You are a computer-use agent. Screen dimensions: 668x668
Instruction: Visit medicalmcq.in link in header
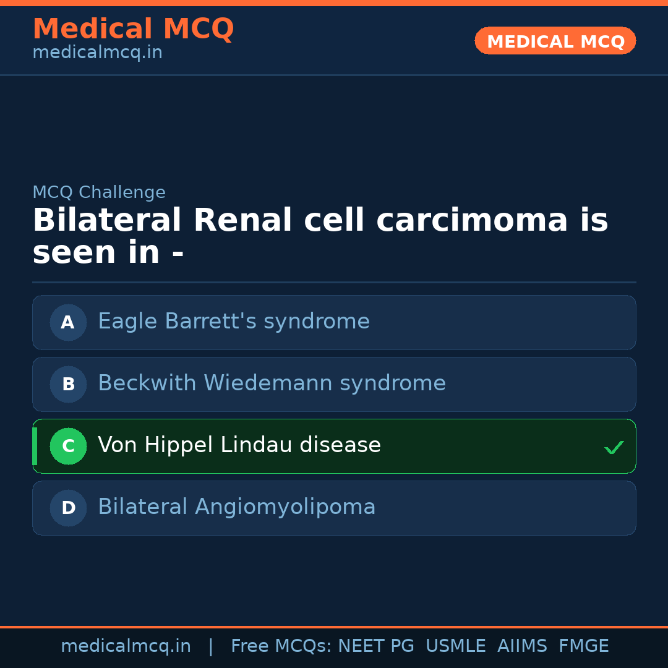coord(97,53)
